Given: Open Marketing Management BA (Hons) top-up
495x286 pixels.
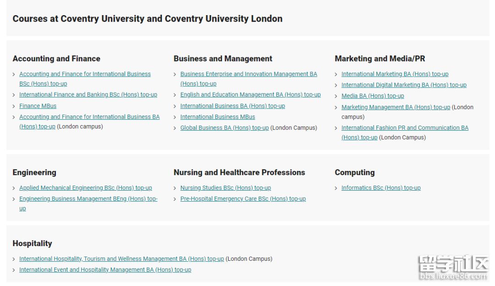Looking at the screenshot, I should pos(396,107).
